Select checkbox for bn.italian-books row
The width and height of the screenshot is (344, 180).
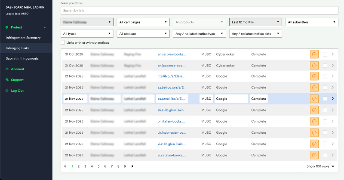(x=325, y=121)
